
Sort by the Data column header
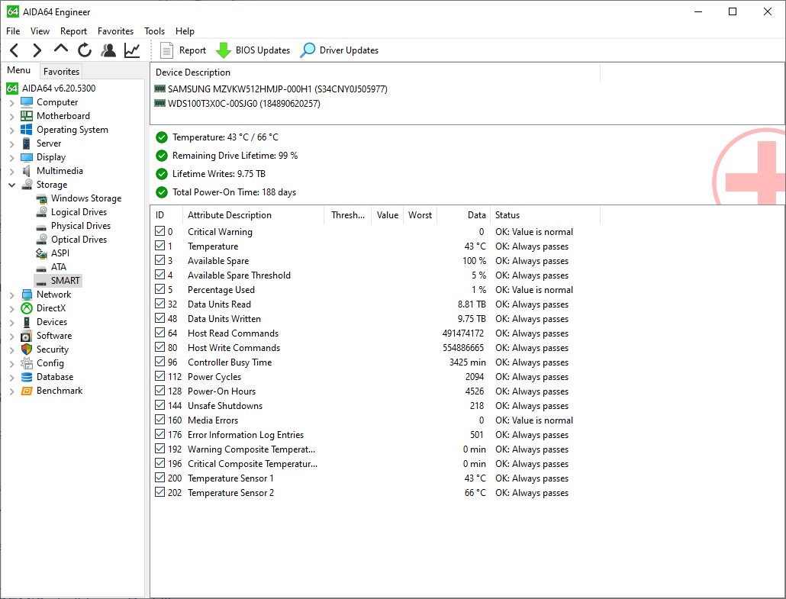pyautogui.click(x=464, y=215)
